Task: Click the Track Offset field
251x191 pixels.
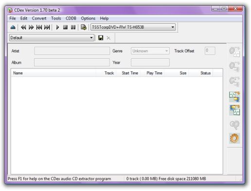Action: [x=210, y=51]
